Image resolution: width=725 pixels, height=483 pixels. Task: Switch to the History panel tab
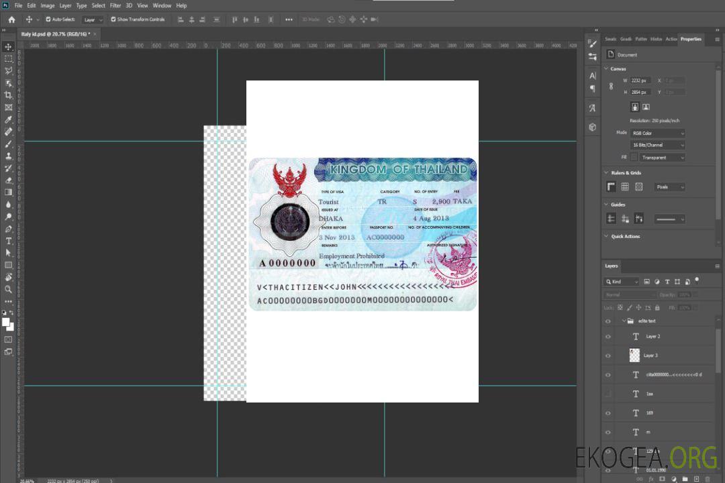pos(656,39)
